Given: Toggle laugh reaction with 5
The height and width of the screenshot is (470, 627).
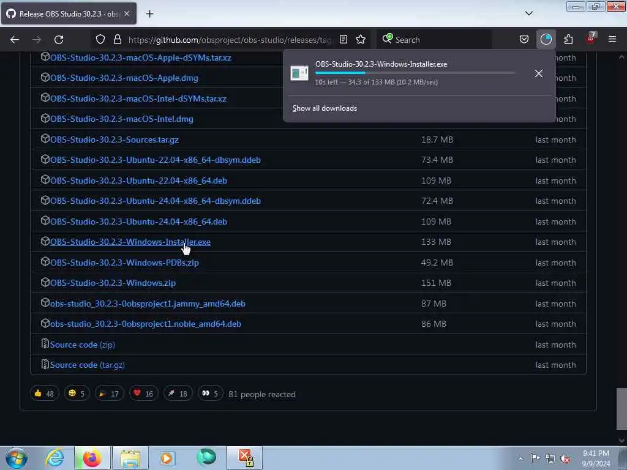Looking at the screenshot, I should point(77,394).
